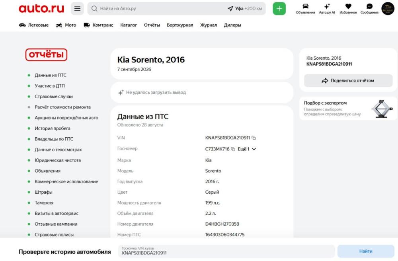
Task: Go to the Каталог menu item
Action: [x=129, y=25]
